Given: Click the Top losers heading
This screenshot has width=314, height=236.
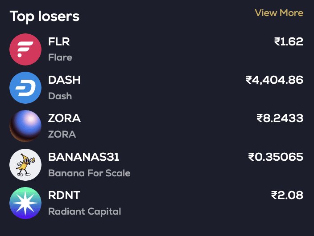Looking at the screenshot, I should pos(45,16).
